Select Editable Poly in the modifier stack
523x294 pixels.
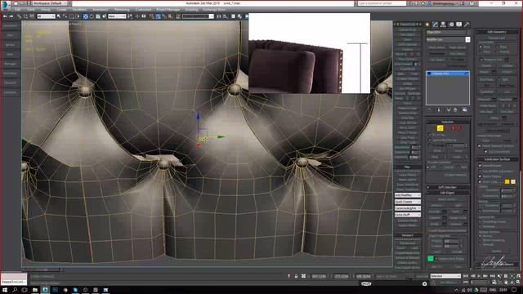448,73
